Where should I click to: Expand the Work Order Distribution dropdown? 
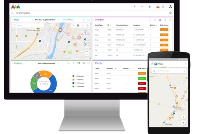click(58, 63)
